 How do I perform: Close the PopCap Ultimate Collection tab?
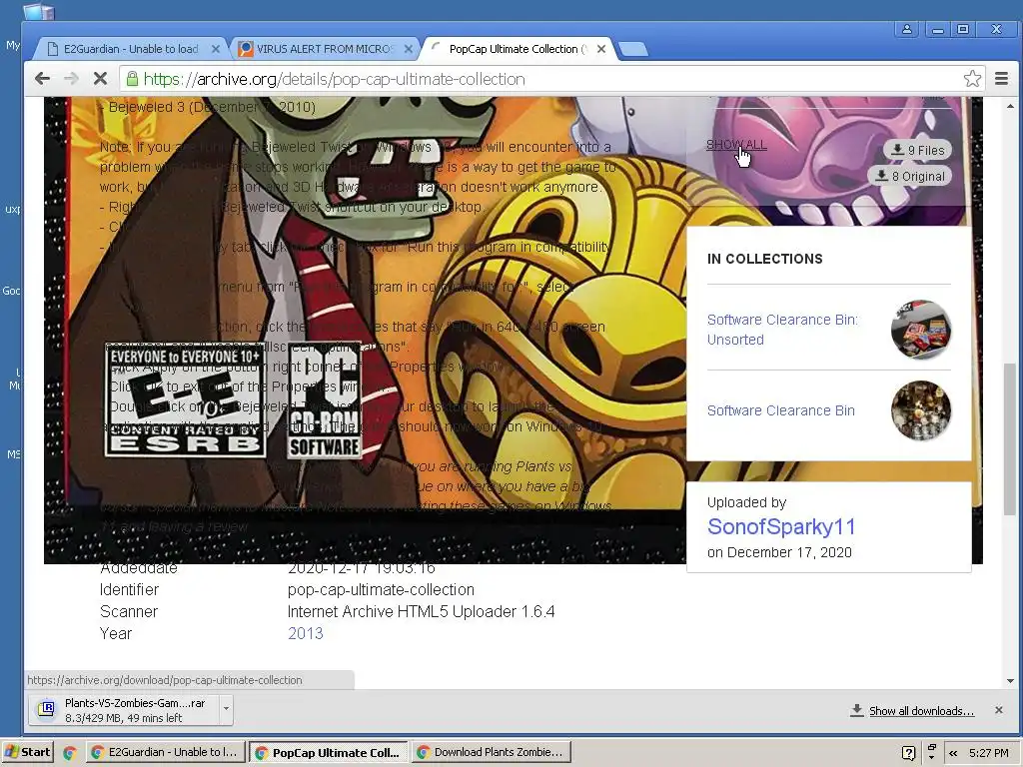pyautogui.click(x=601, y=49)
